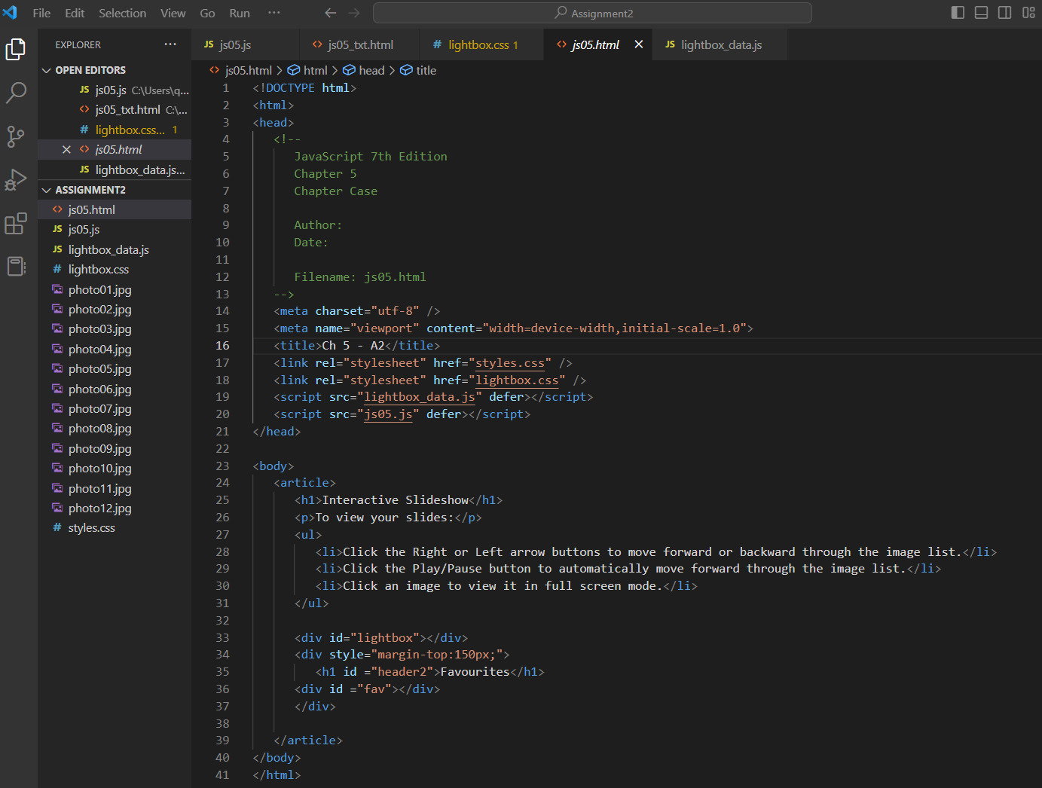
Task: Open photo01.jpg in the file tree
Action: (115, 289)
